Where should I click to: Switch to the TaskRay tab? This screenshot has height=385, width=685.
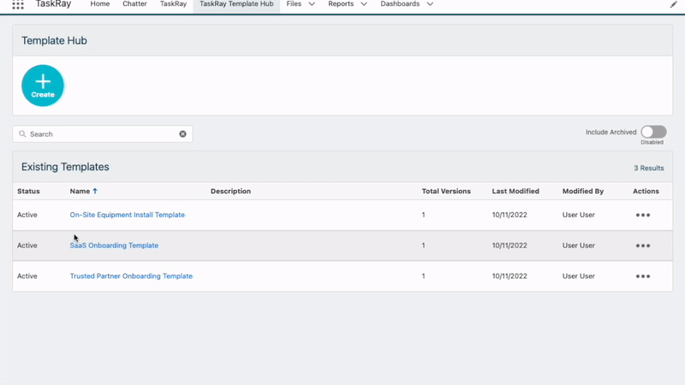(173, 4)
